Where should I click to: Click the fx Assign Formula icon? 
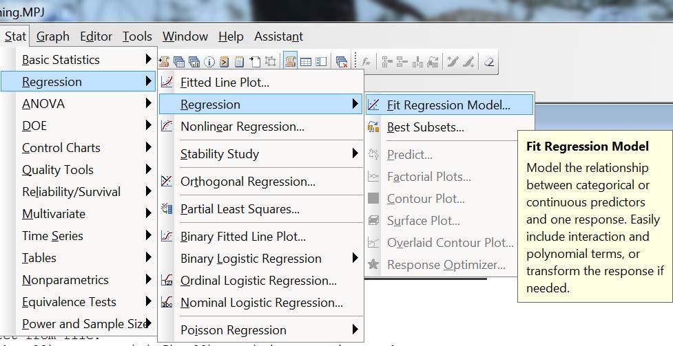(366, 62)
